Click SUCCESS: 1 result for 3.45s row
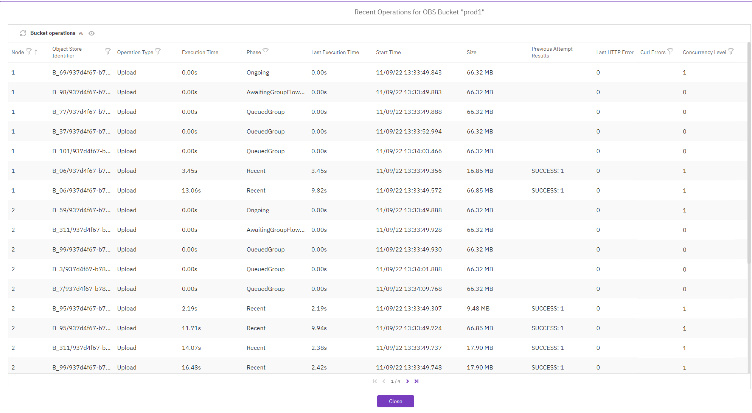This screenshot has height=413, width=752. 547,171
